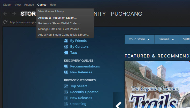Open the By Curators link
Image resolution: width=190 pixels, height=108 pixels.
coord(79,47)
